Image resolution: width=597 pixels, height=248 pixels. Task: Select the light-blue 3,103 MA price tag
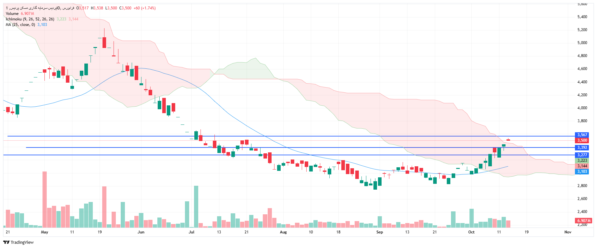[582, 171]
